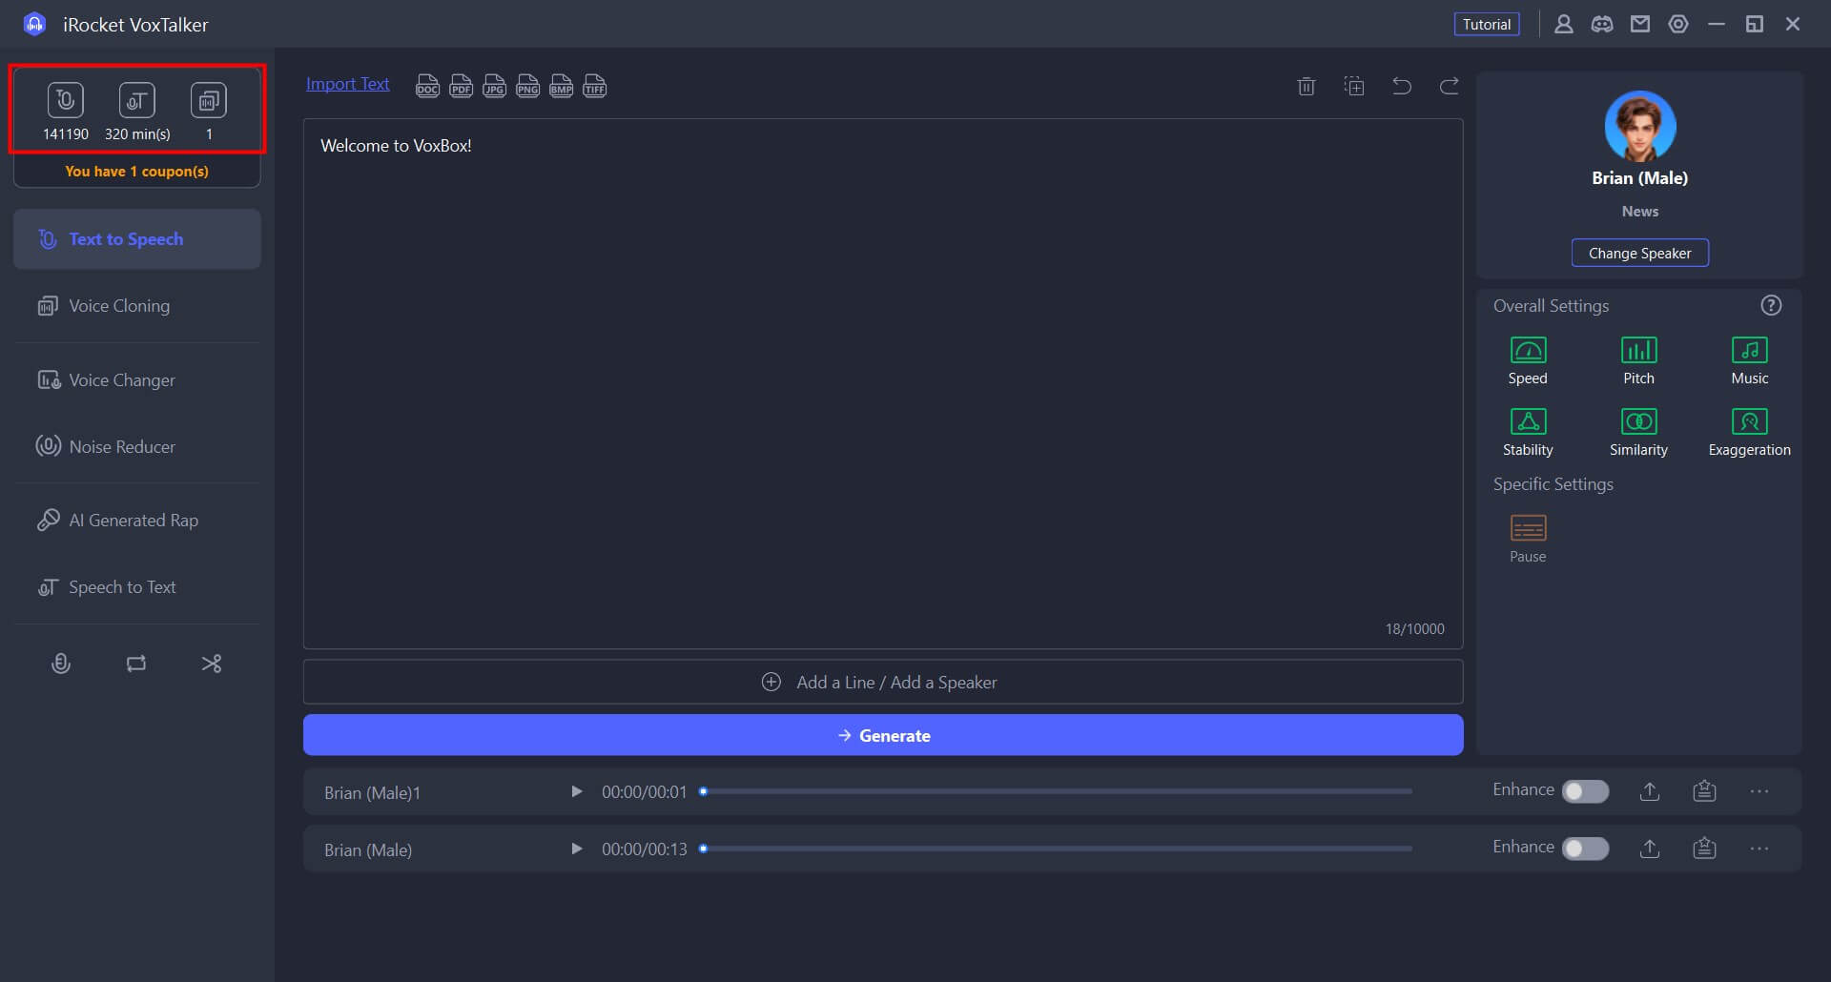Insert a Pause via Specific Settings
The image size is (1831, 982).
pyautogui.click(x=1528, y=539)
